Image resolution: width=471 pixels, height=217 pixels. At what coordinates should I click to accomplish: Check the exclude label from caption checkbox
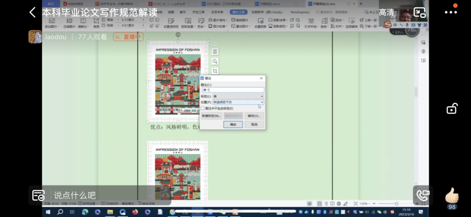(x=202, y=108)
